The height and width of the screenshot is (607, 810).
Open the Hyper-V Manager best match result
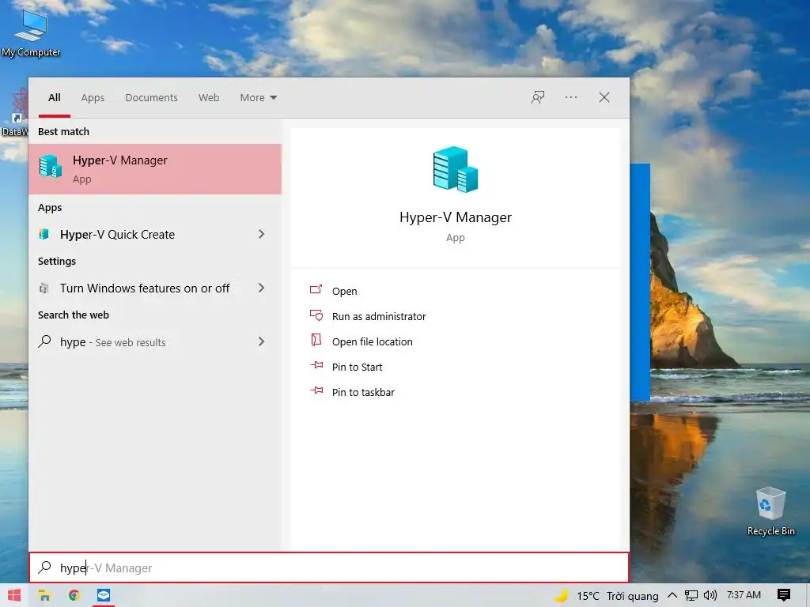pos(155,169)
